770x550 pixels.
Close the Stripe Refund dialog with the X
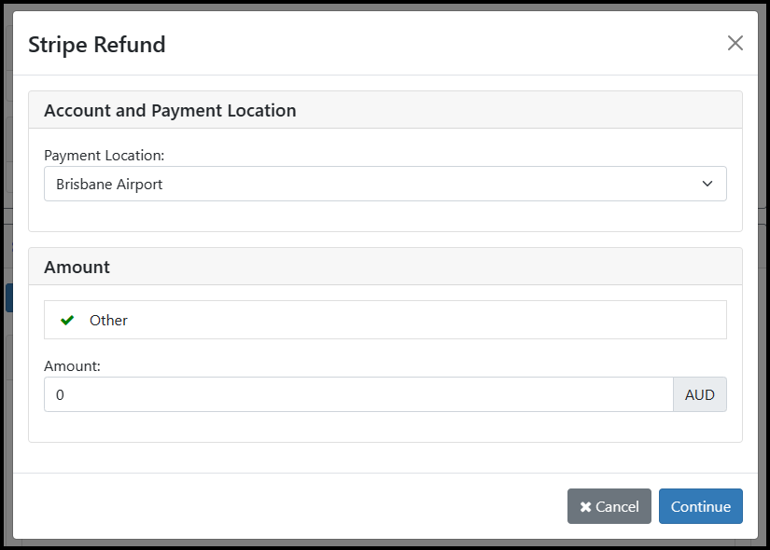735,43
